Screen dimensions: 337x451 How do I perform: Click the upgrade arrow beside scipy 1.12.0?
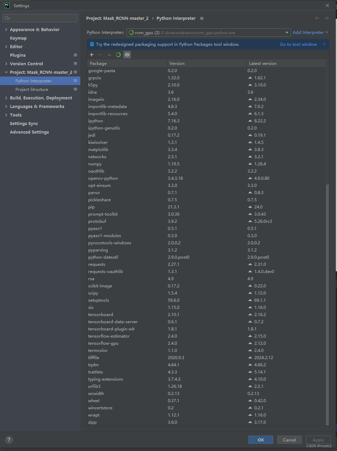250,293
